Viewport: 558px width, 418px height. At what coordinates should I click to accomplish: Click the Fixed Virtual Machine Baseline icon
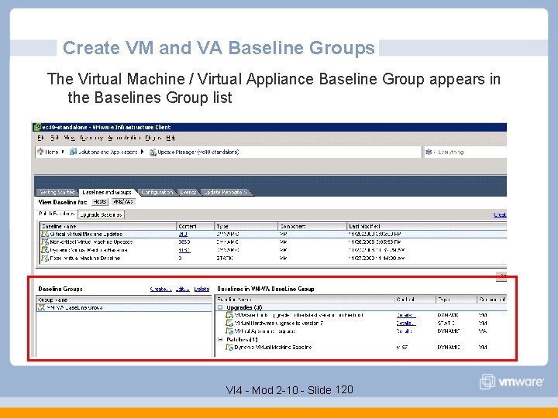coord(45,258)
